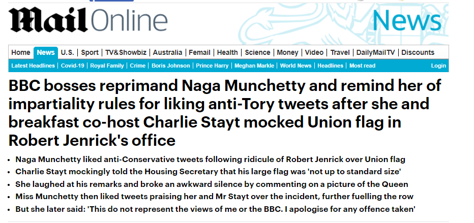
Task: Open the Boris Johnson topic link
Action: click(x=170, y=66)
